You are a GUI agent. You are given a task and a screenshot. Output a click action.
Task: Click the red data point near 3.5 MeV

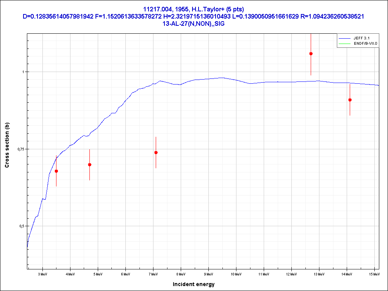(56, 171)
